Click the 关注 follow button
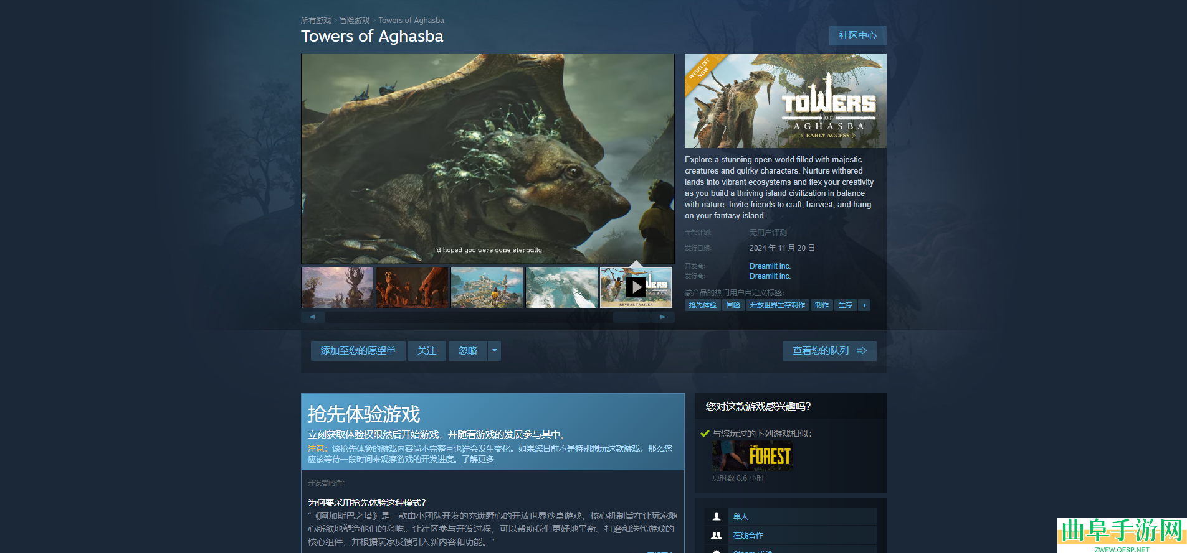 point(427,351)
